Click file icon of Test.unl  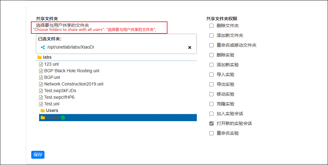(41, 104)
